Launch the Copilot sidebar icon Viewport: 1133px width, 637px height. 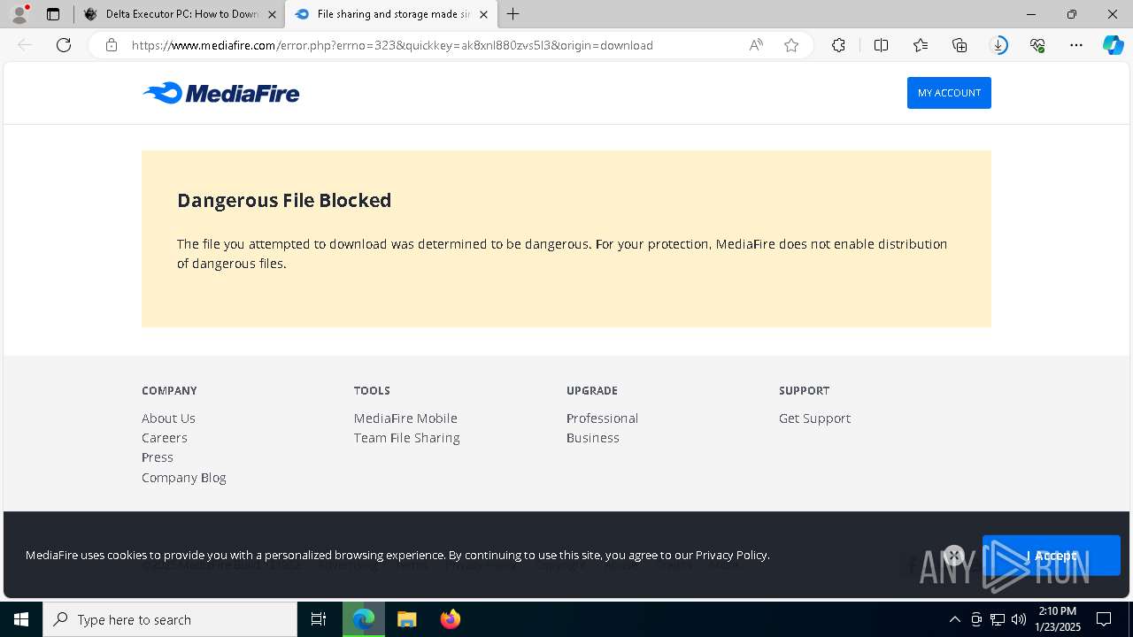click(1113, 45)
